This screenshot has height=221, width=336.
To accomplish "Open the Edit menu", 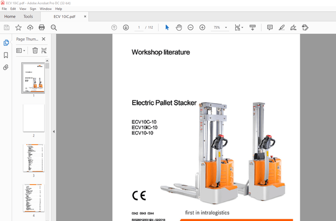I will tap(13, 9).
